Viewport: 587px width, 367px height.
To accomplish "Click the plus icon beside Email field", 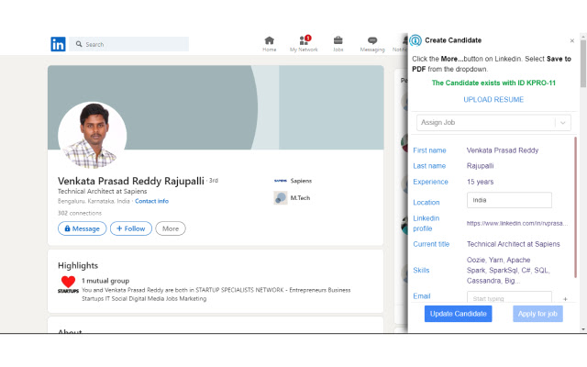I will [565, 299].
